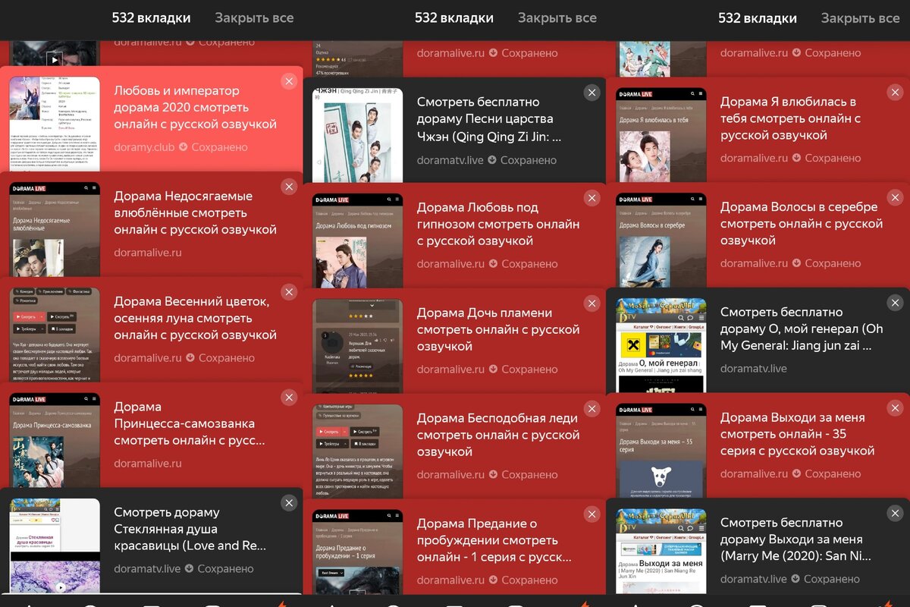Tap the 532 вкладки counter in middle screenshot
This screenshot has width=910, height=607.
coord(454,17)
